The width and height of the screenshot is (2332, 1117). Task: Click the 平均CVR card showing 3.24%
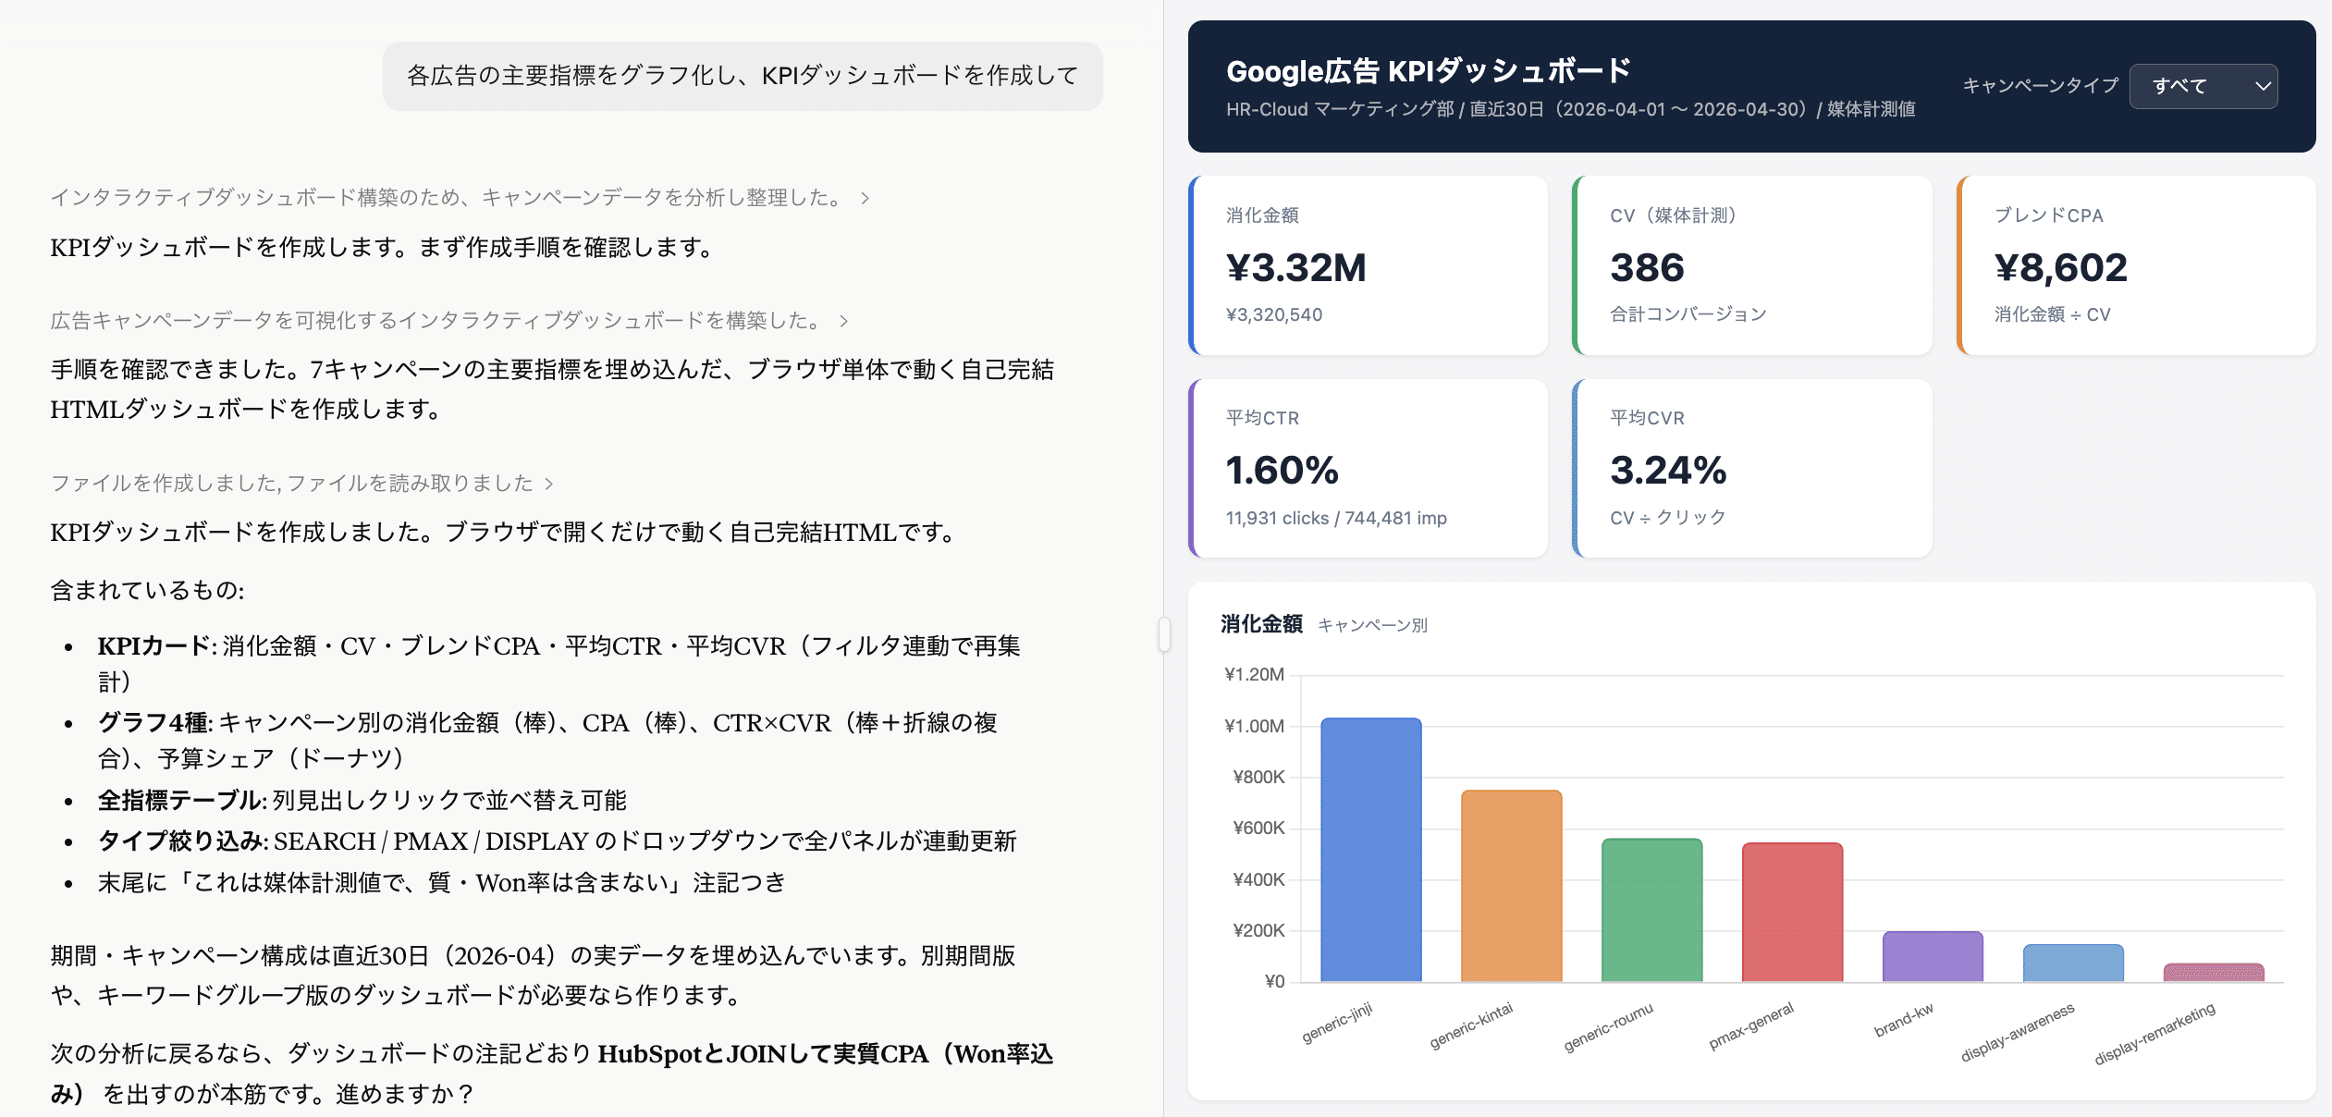[1752, 468]
